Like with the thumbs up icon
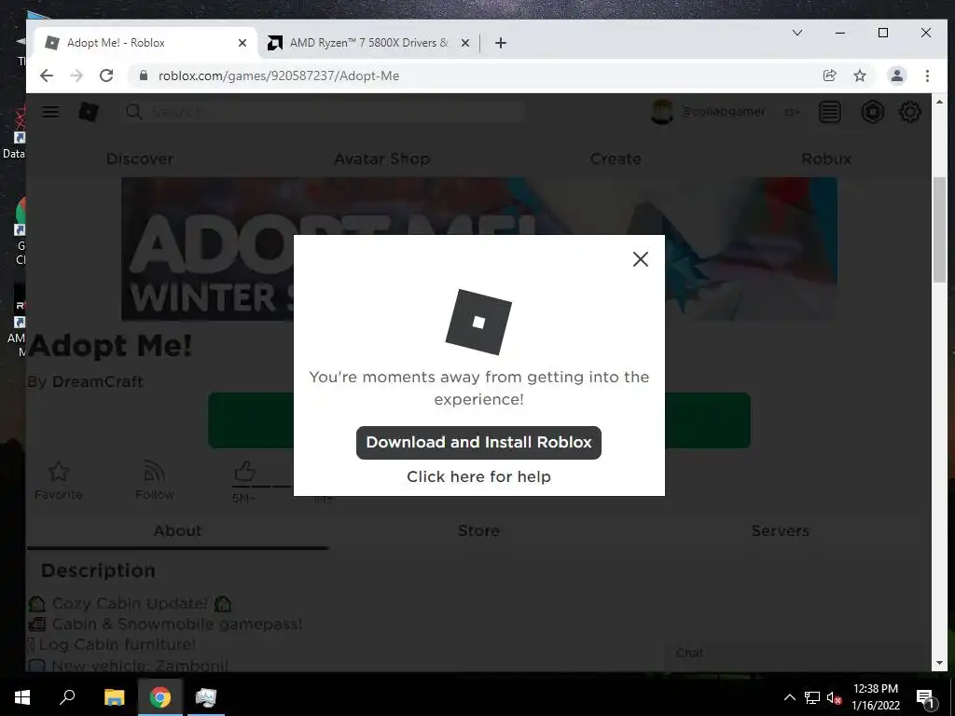 (x=245, y=471)
